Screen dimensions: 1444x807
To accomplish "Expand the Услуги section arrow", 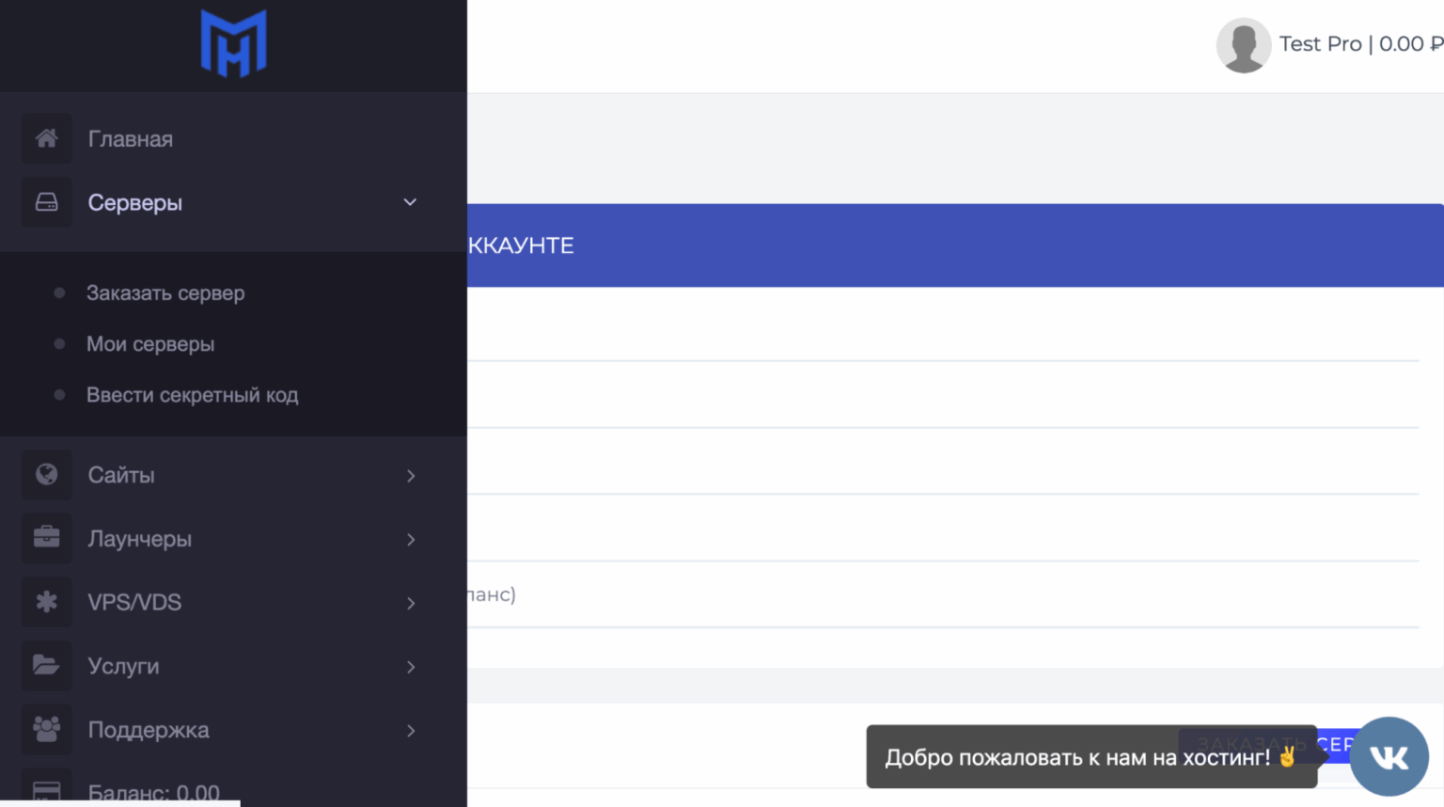I will [409, 667].
